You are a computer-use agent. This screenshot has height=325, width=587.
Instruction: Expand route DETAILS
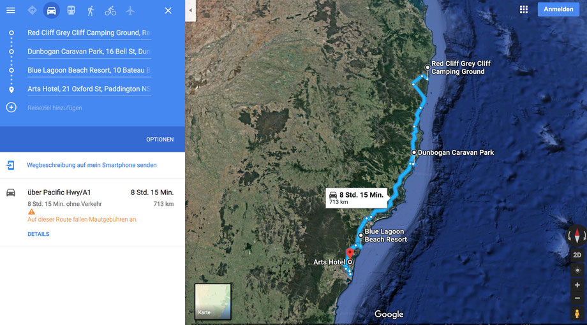38,234
